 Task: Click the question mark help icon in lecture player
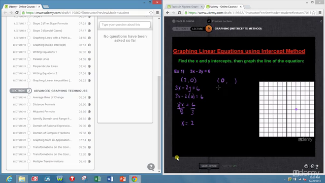tap(317, 166)
